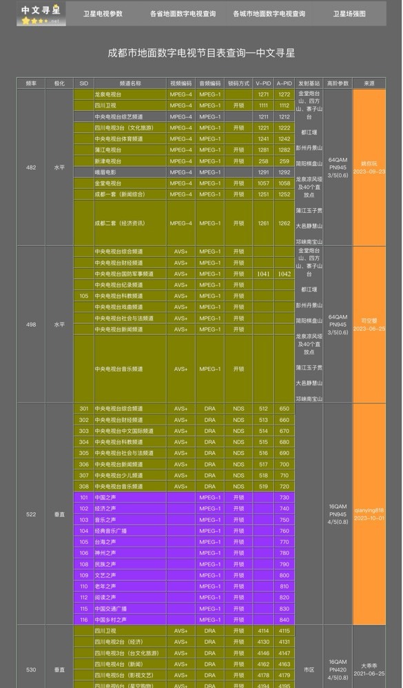Open the 卫星电视参数 nav item
403x688 pixels.
click(103, 14)
